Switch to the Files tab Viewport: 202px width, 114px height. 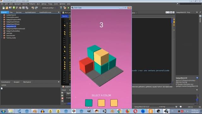click(x=11, y=12)
